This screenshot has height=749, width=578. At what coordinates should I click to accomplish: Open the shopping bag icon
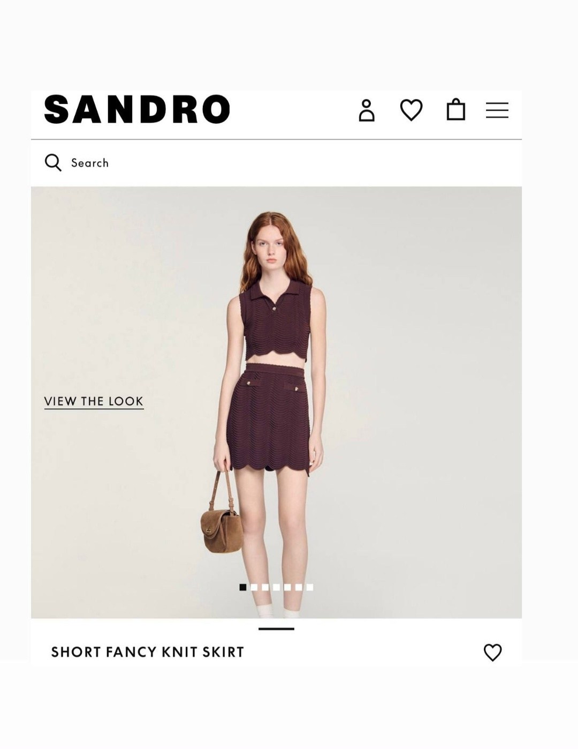456,110
